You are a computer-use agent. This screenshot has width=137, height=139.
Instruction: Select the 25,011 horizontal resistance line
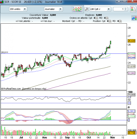point(64,54)
